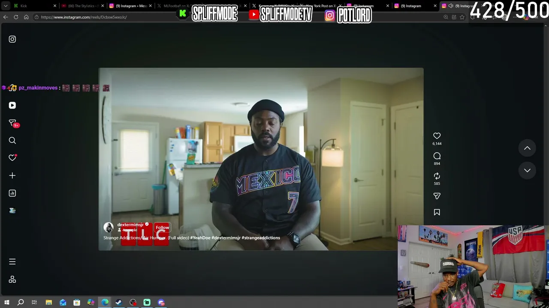Open the reel's comments bubble icon
The width and height of the screenshot is (549, 308).
pos(437,156)
